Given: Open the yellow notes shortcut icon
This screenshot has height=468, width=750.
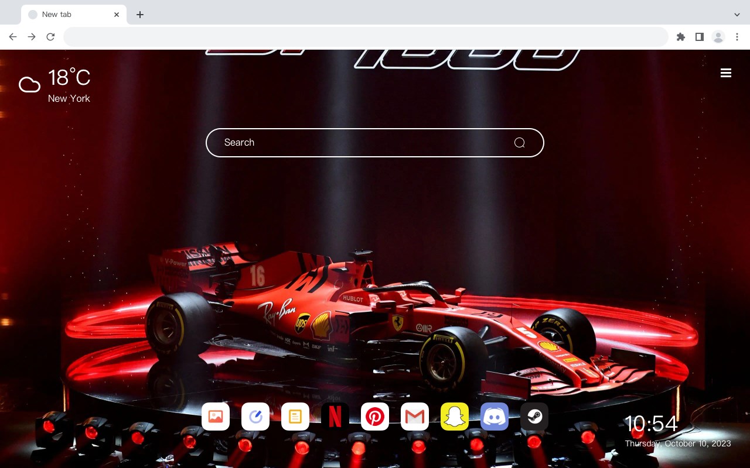Looking at the screenshot, I should pyautogui.click(x=295, y=417).
